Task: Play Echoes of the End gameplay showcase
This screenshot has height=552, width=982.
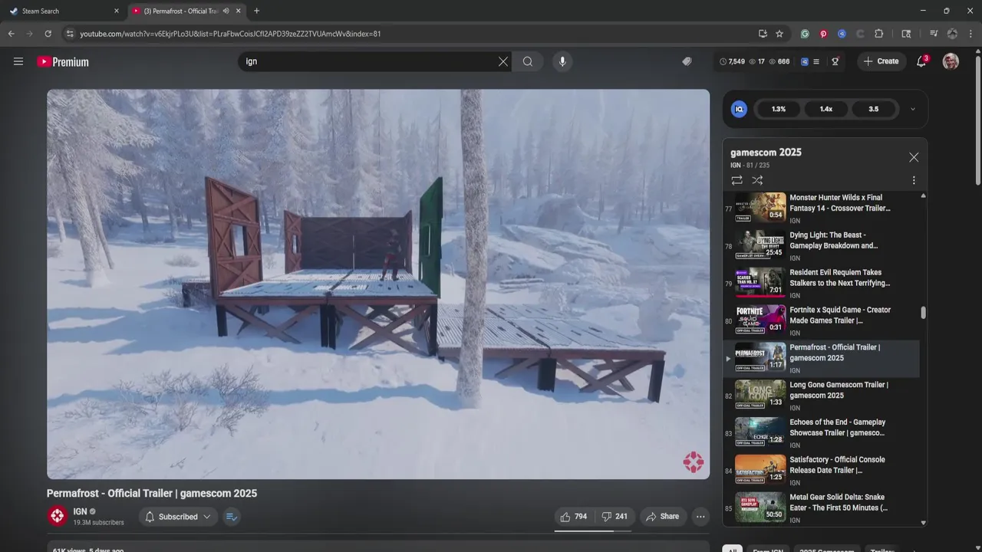Action: tap(822, 433)
